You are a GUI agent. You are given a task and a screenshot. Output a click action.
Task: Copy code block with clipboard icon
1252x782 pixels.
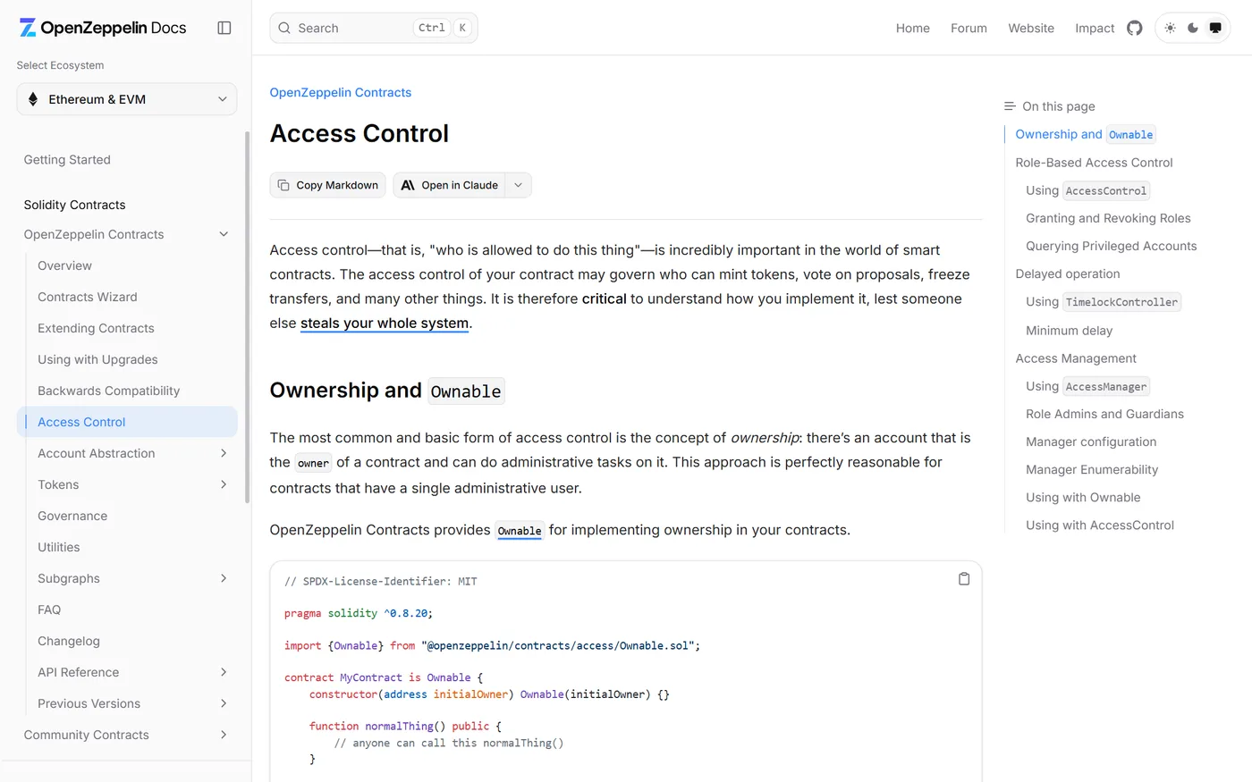(964, 579)
